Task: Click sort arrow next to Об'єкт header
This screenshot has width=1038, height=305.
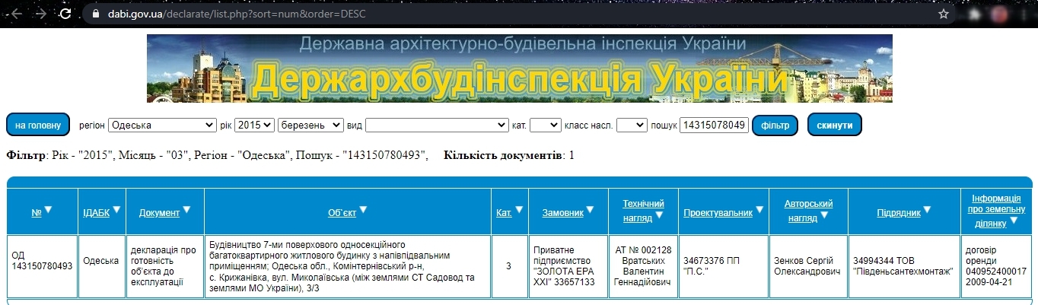Action: pos(363,210)
